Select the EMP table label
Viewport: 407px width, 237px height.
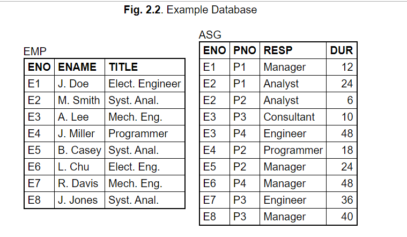coord(35,51)
